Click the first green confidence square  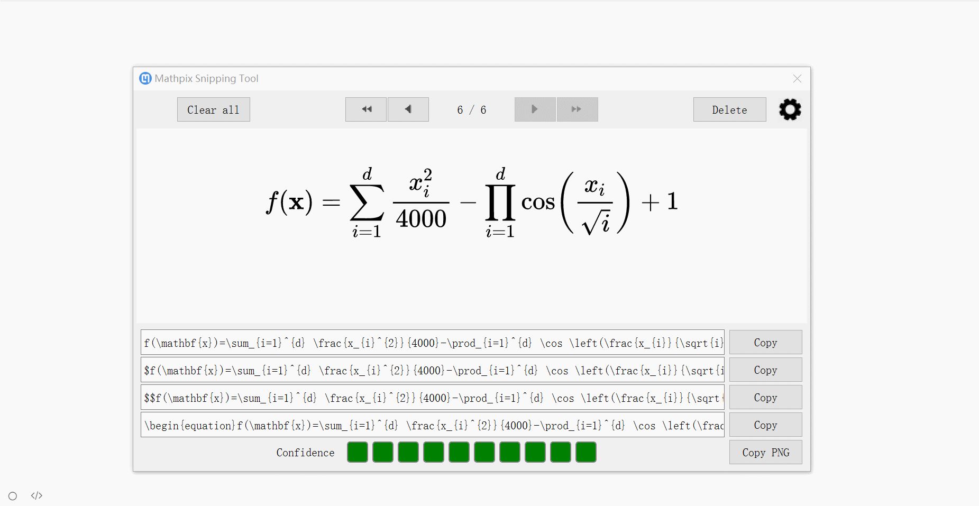[358, 452]
